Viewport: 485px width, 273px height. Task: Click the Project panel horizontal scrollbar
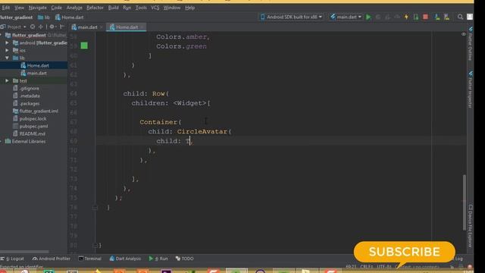tap(24, 252)
